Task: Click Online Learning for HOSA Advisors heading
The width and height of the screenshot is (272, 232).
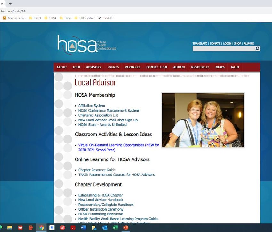Action: click(x=112, y=159)
